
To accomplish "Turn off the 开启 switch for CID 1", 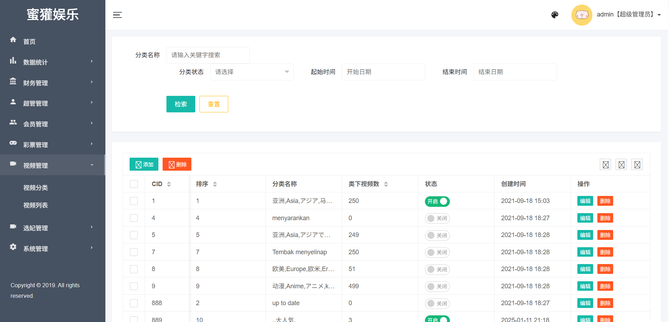I will (437, 201).
